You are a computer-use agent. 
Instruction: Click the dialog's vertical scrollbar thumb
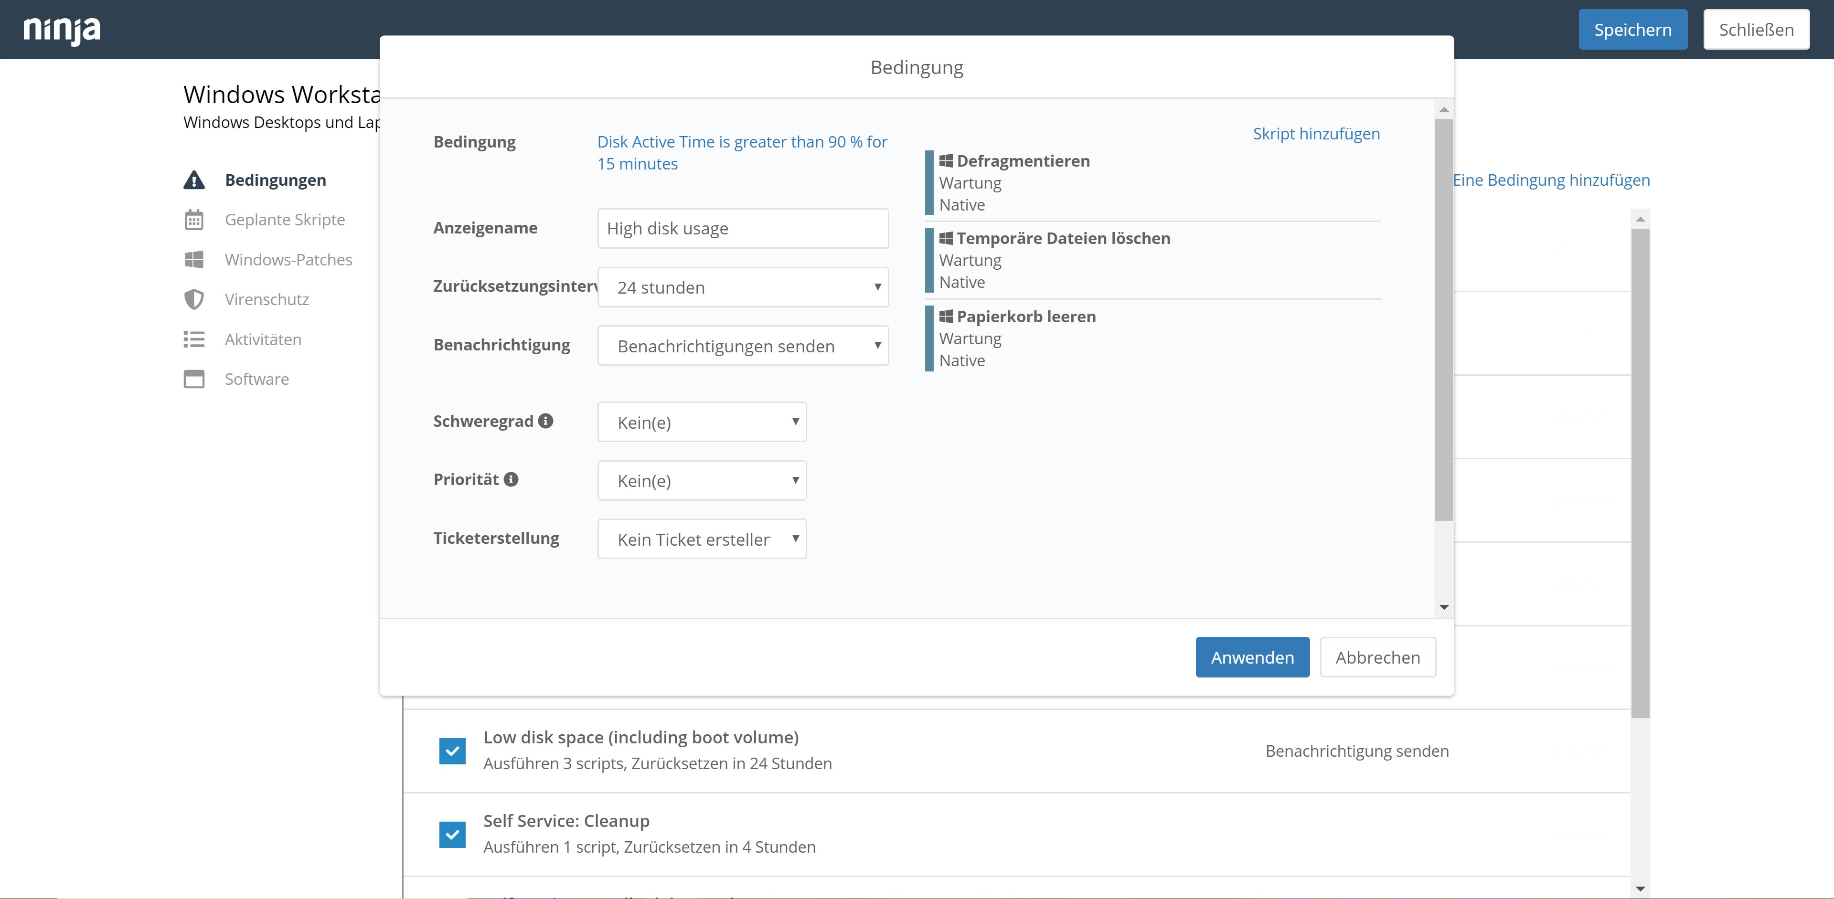point(1443,320)
